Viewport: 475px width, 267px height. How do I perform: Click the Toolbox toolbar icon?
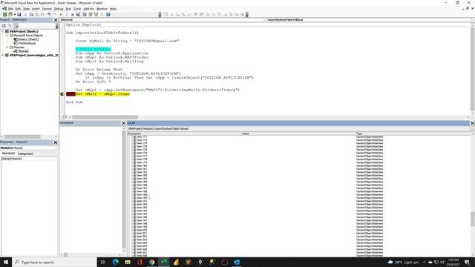(102, 15)
